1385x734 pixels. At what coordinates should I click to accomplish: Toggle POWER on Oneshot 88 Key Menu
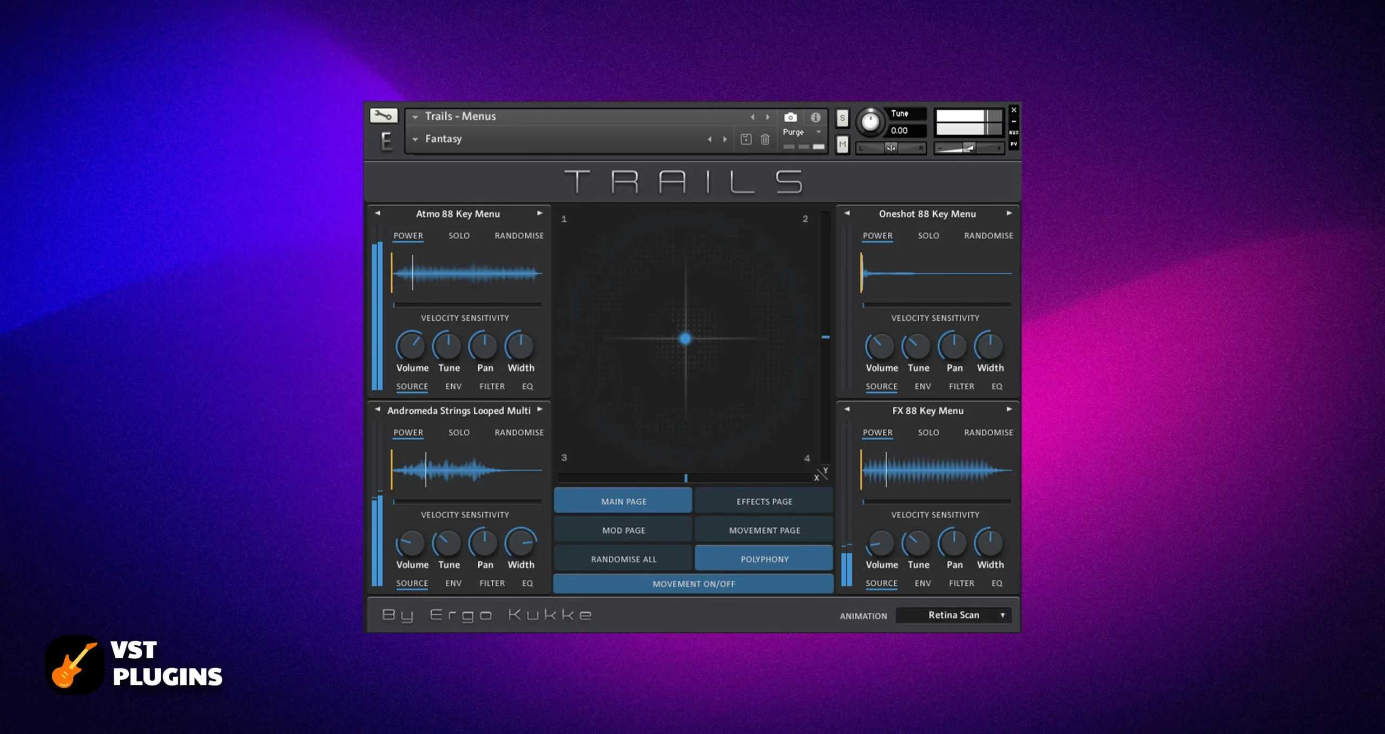pos(878,236)
